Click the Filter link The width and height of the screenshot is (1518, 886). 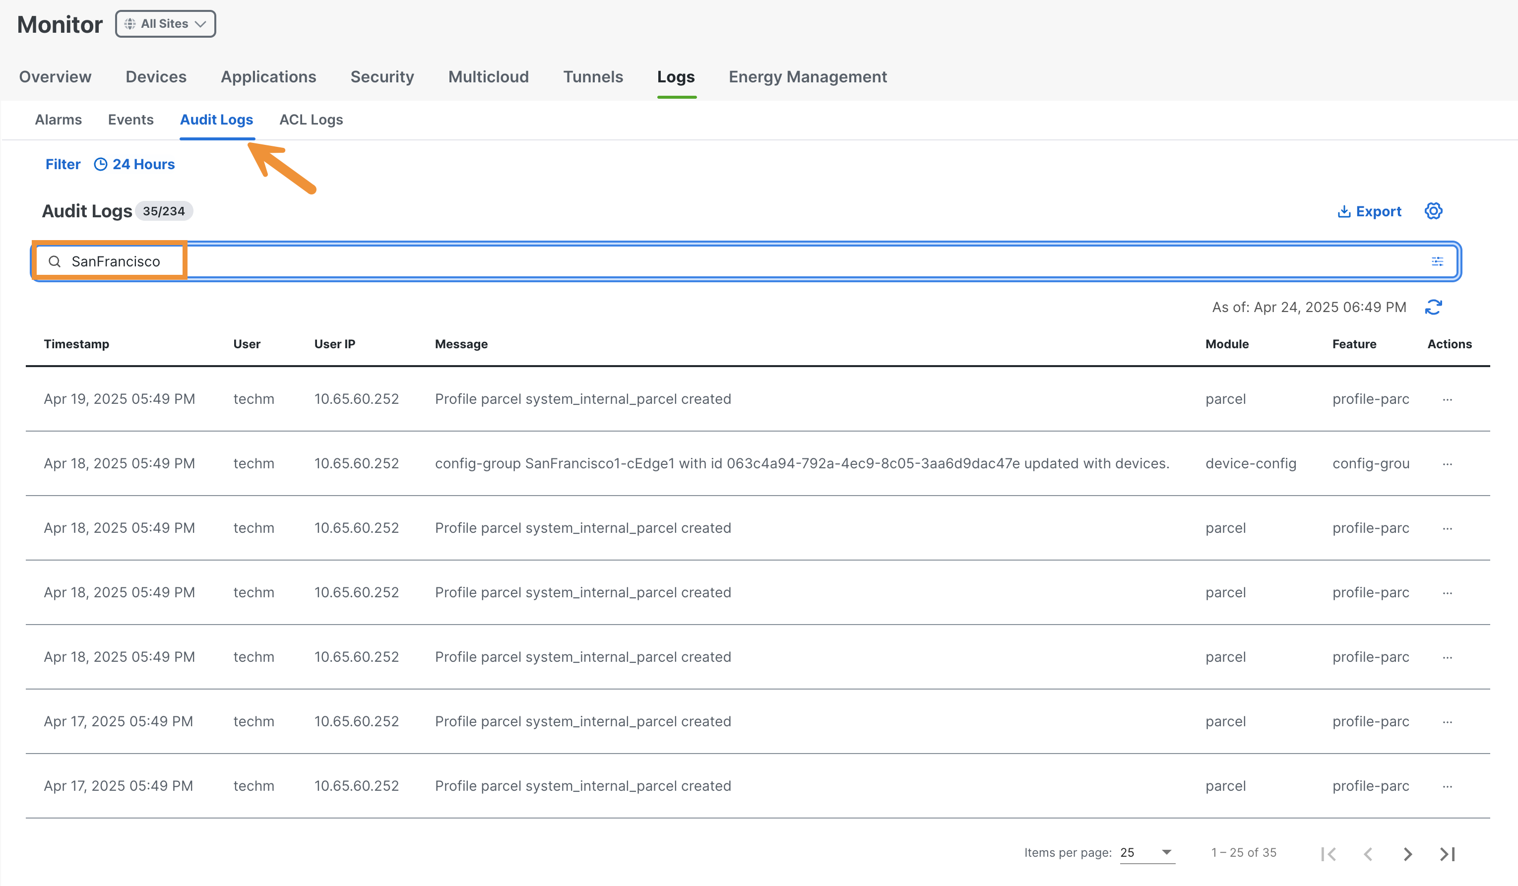pyautogui.click(x=63, y=164)
